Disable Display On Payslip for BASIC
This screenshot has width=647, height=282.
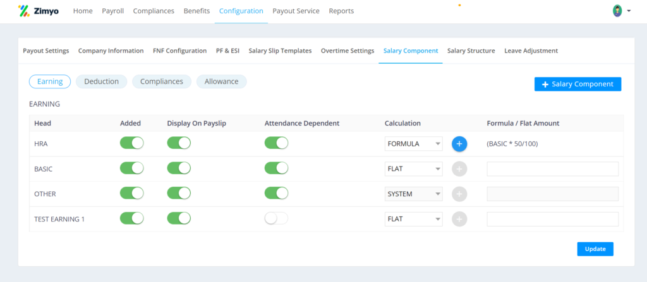(x=179, y=168)
